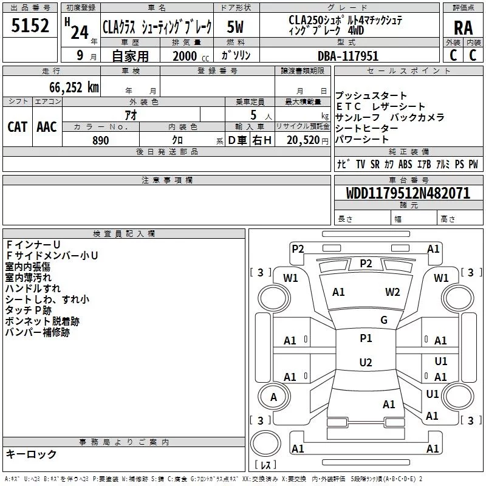
Task: Click interior color クロ
Action: (177, 140)
